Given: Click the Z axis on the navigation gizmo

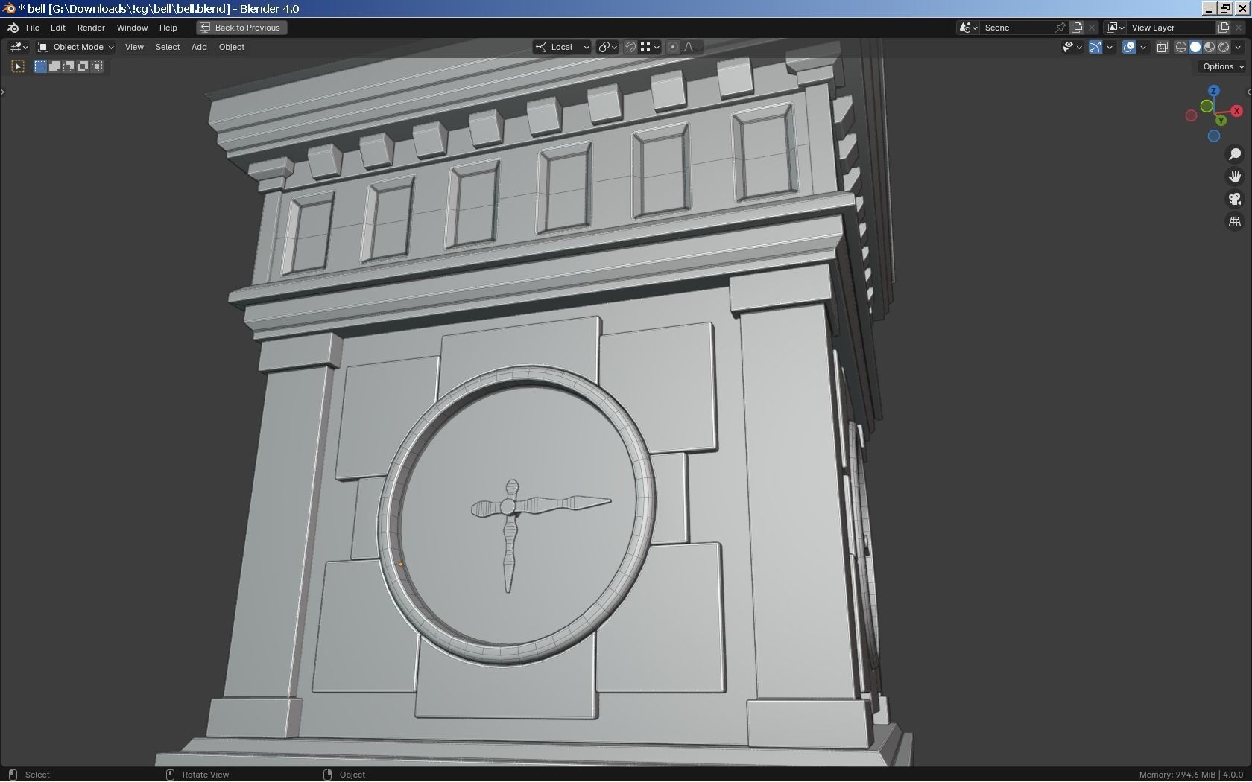Looking at the screenshot, I should tap(1214, 91).
